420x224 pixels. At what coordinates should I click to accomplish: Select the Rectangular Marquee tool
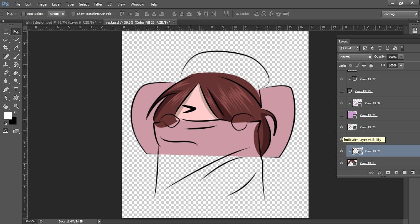tap(6, 31)
